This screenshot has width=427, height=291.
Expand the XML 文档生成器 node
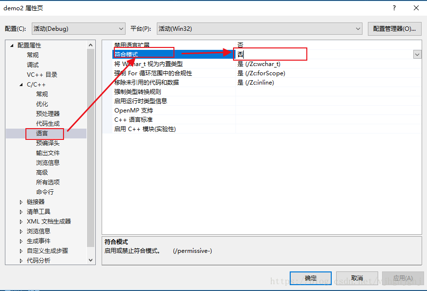[21, 222]
